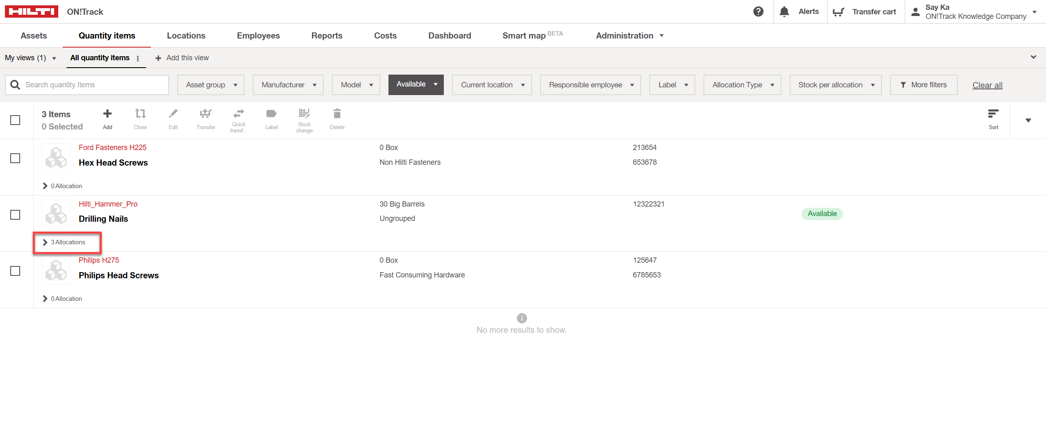Click the ON!Track app title

click(x=85, y=12)
